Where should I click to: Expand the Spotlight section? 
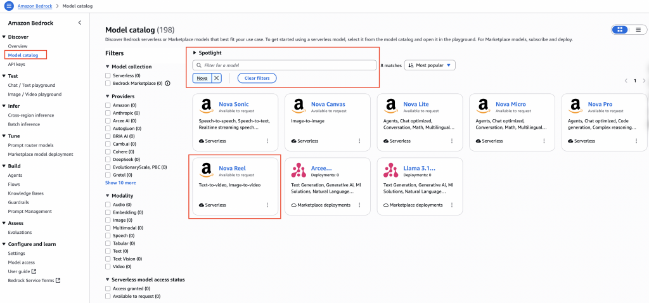tap(207, 53)
